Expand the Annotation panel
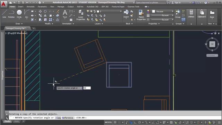Screen dimensions: 222x125 68,24
